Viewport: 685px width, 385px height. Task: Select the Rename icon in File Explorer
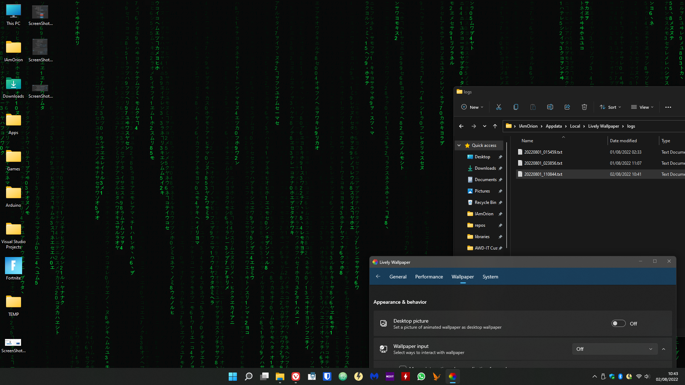pyautogui.click(x=550, y=107)
